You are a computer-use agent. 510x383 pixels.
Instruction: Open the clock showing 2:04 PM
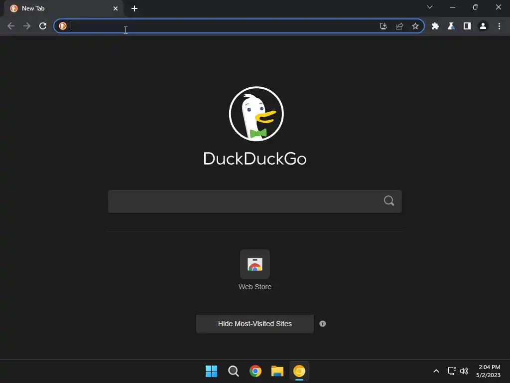coord(488,371)
